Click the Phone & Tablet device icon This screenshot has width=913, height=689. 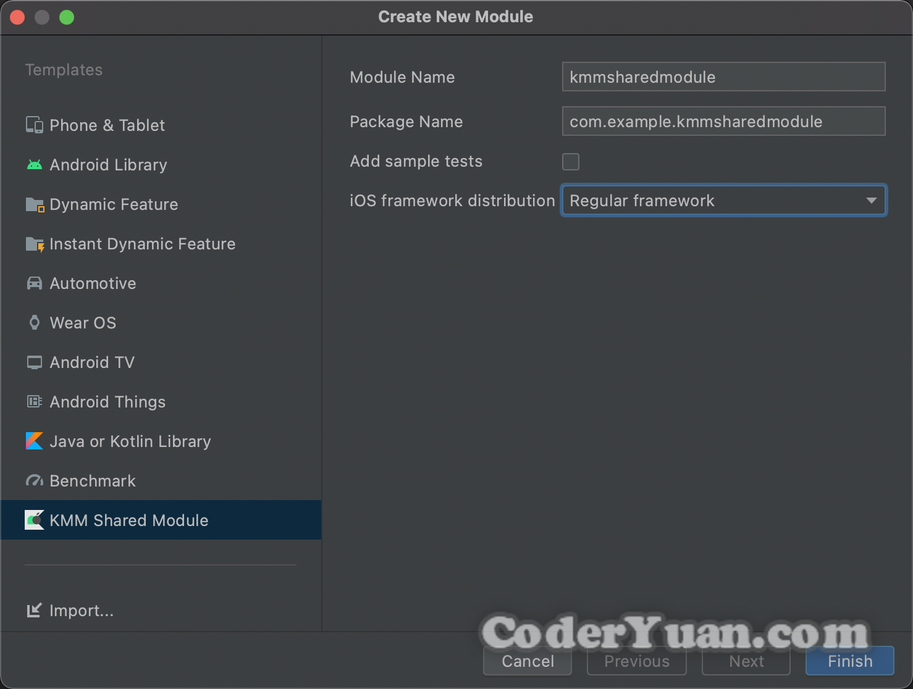click(35, 125)
